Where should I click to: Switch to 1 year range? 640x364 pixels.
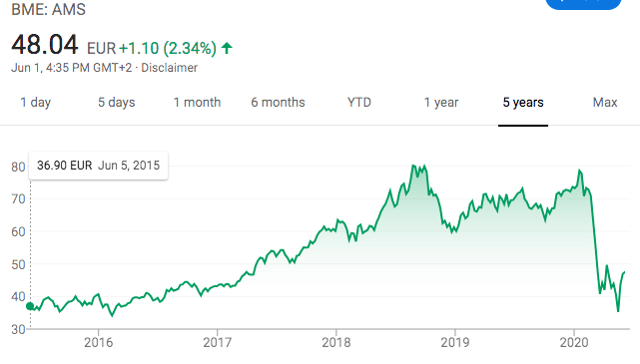click(x=441, y=103)
